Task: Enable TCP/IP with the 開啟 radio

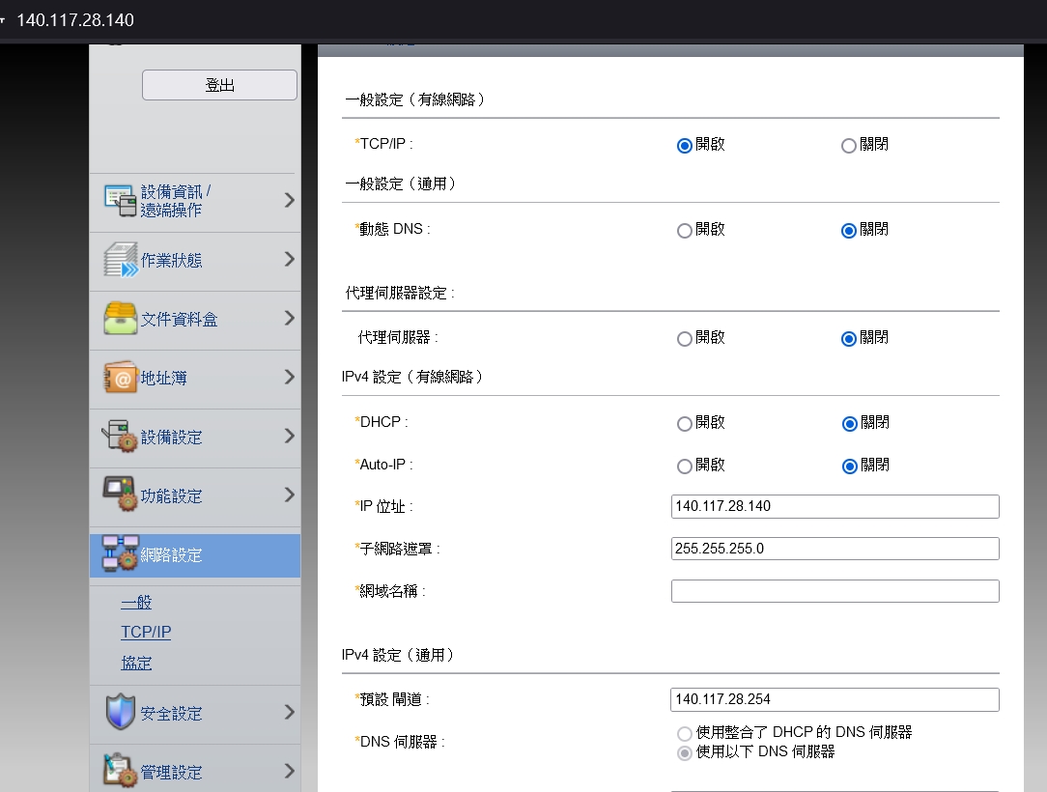Action: pyautogui.click(x=684, y=146)
